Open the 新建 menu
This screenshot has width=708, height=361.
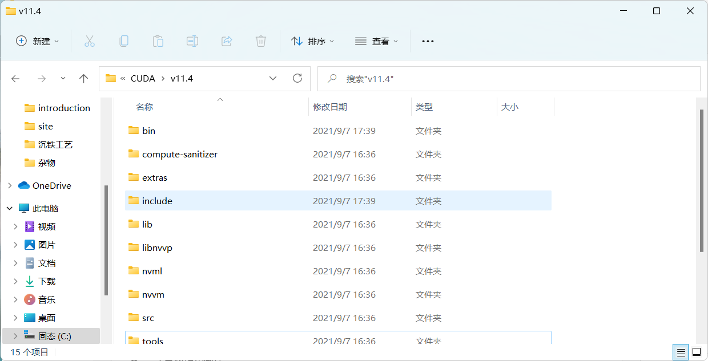click(x=37, y=40)
